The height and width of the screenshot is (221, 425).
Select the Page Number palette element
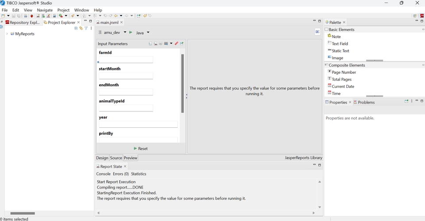pyautogui.click(x=342, y=72)
